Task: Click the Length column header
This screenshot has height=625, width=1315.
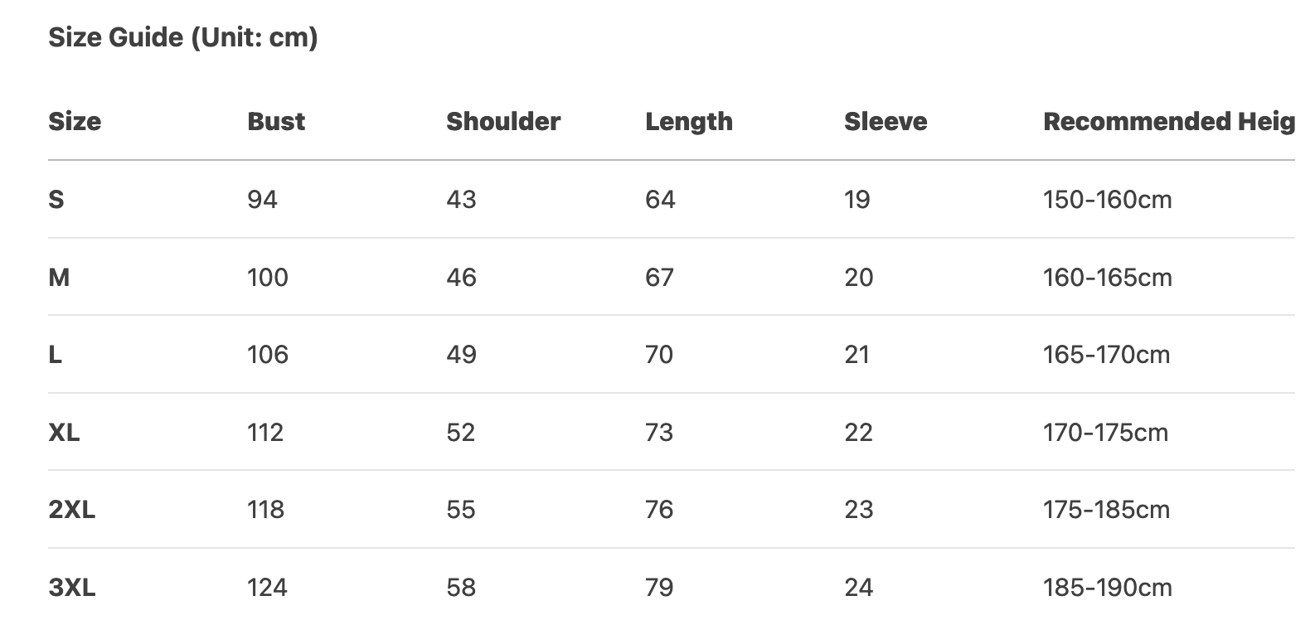Action: (x=689, y=122)
